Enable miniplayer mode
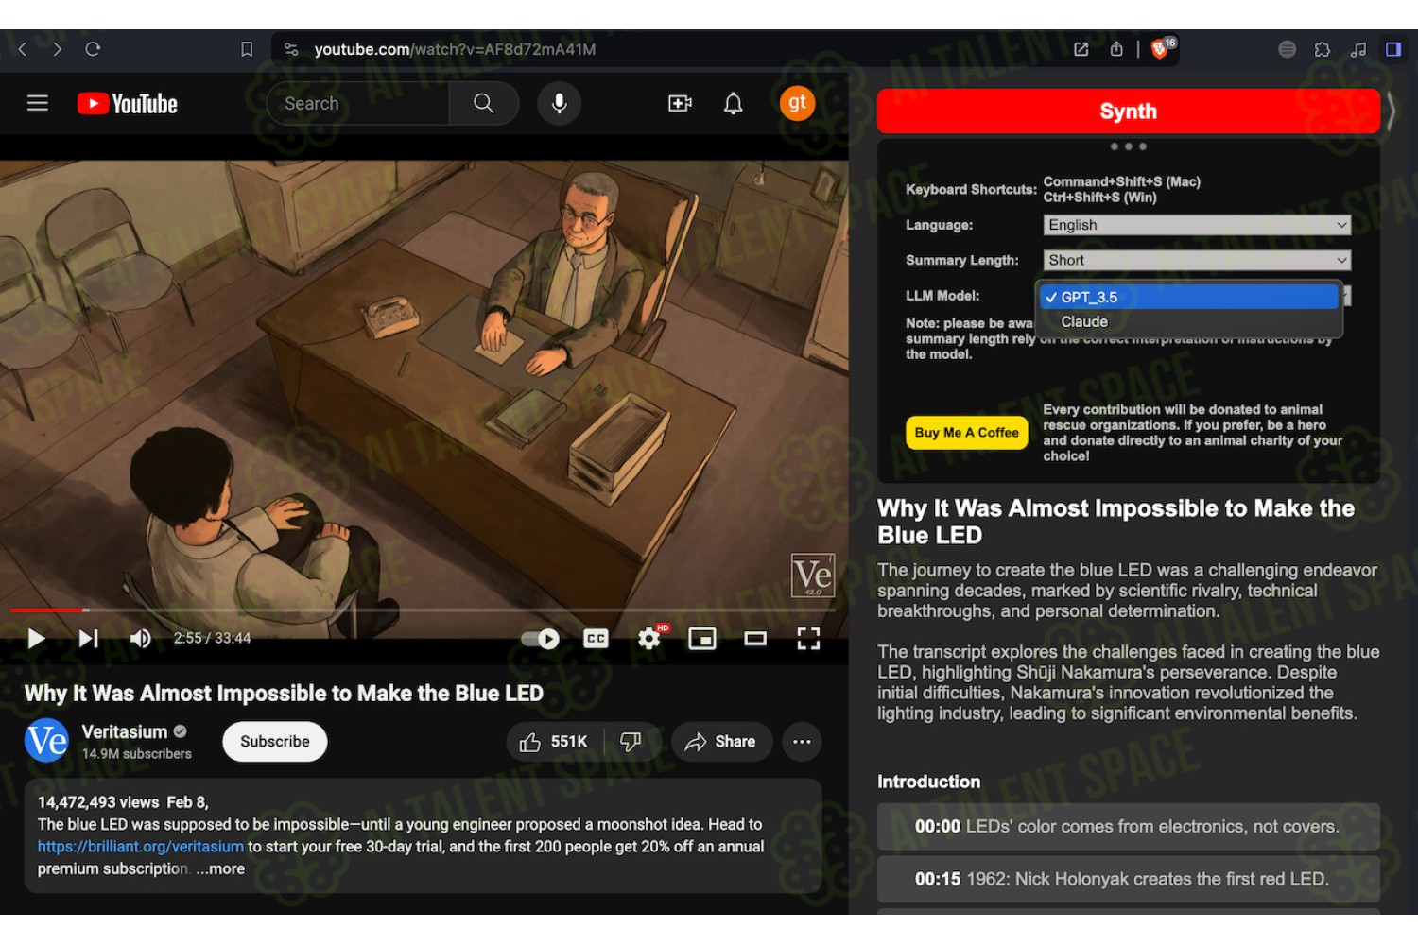The width and height of the screenshot is (1418, 945). coord(702,639)
